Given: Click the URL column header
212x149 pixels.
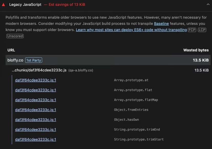Looking at the screenshot, I should click(11, 50).
